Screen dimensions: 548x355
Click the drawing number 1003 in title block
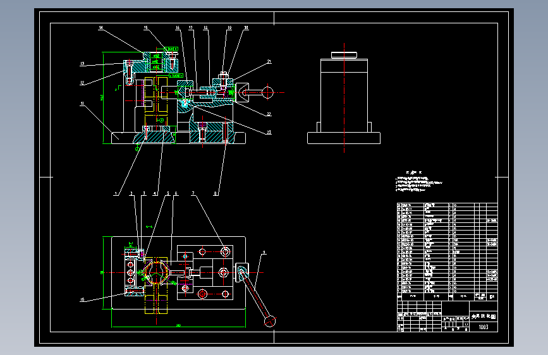click(x=484, y=327)
